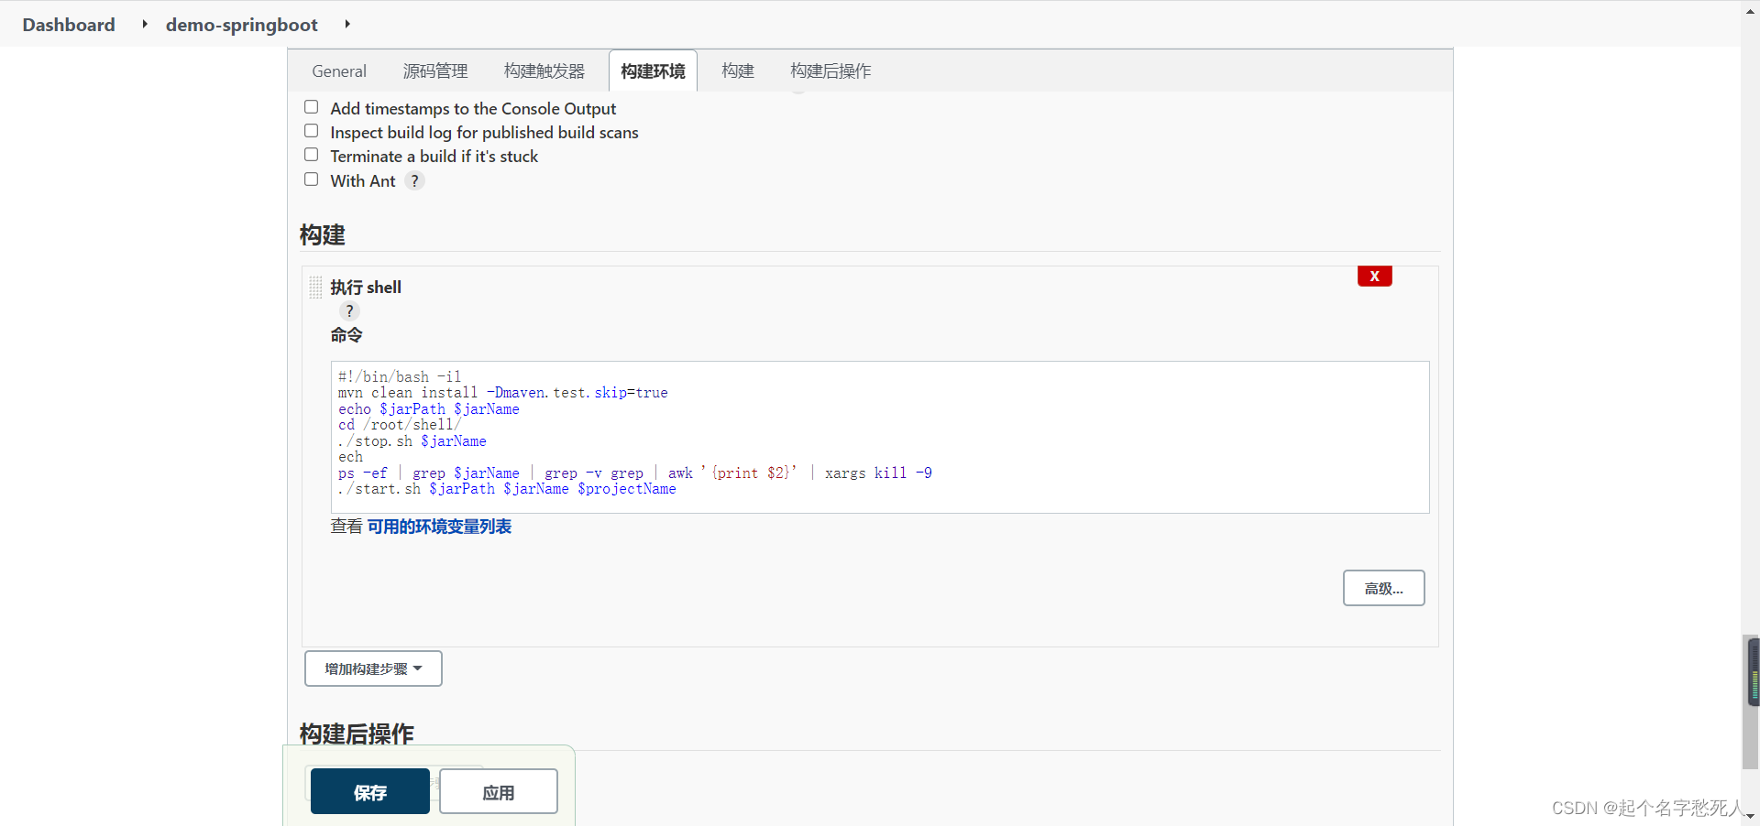The width and height of the screenshot is (1760, 826).
Task: Toggle Terminate a build if it's stuck
Action: coord(312,155)
